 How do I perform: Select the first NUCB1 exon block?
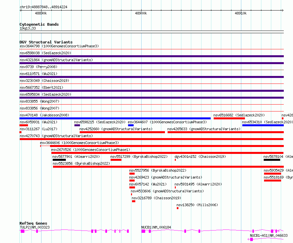coord(143,231)
